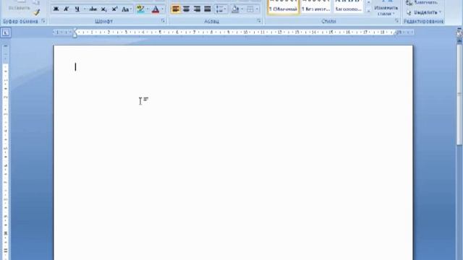Open the Aa change case menu
The height and width of the screenshot is (260, 463).
(x=127, y=9)
